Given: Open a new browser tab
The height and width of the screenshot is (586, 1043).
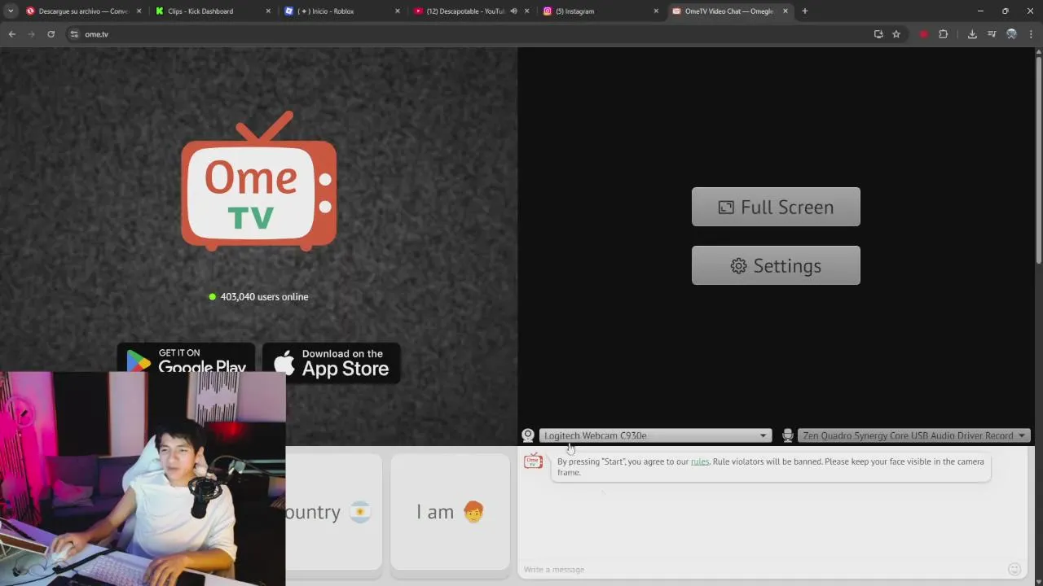Looking at the screenshot, I should (x=805, y=11).
